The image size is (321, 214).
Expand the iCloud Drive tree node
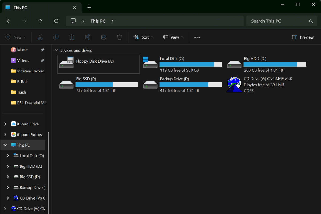pyautogui.click(x=5, y=124)
